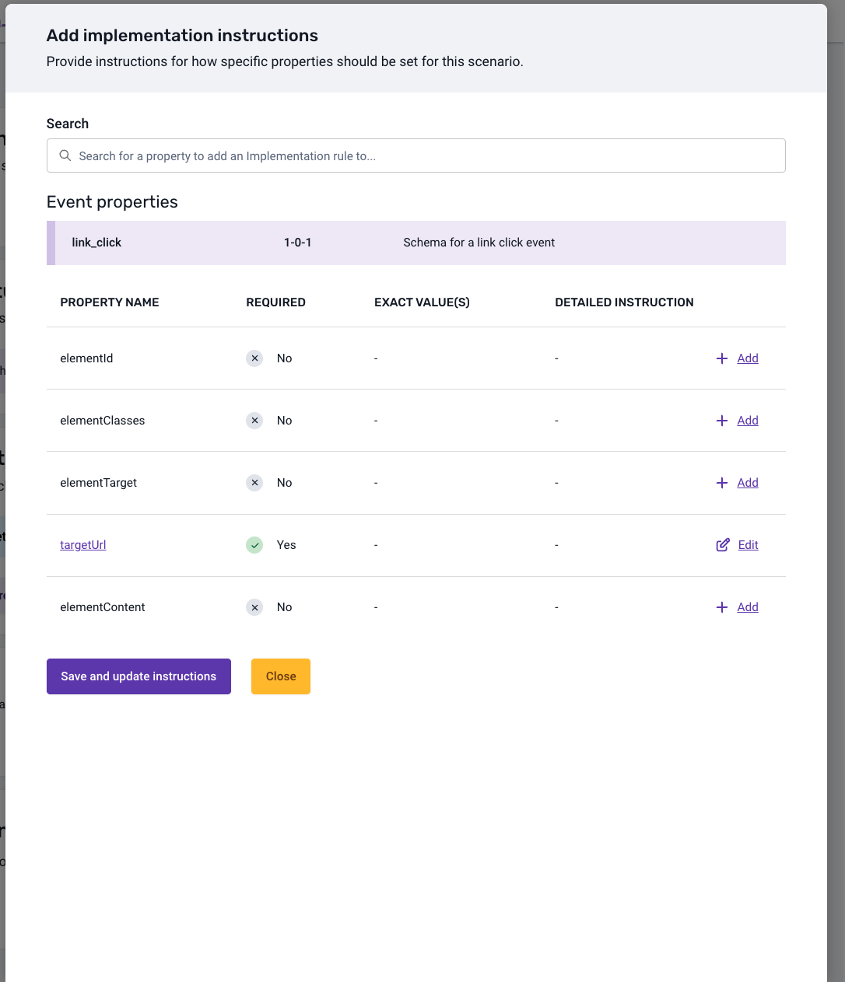
Task: Click the plus icon beside elementId's Add
Action: coord(722,358)
